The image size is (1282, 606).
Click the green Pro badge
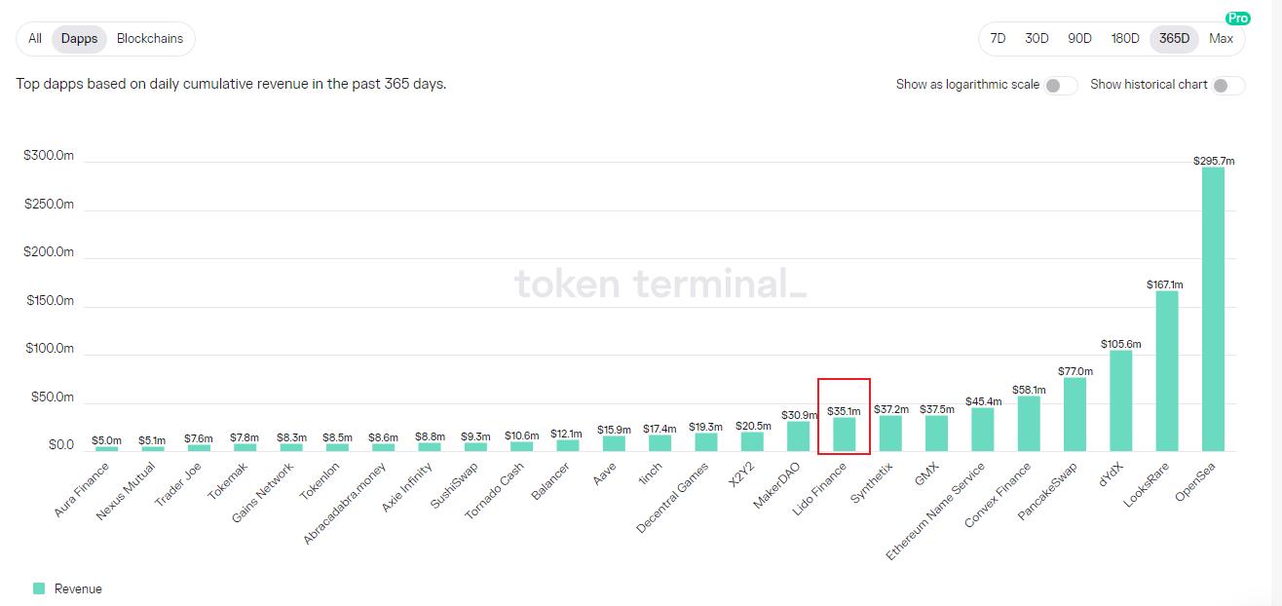(x=1238, y=18)
